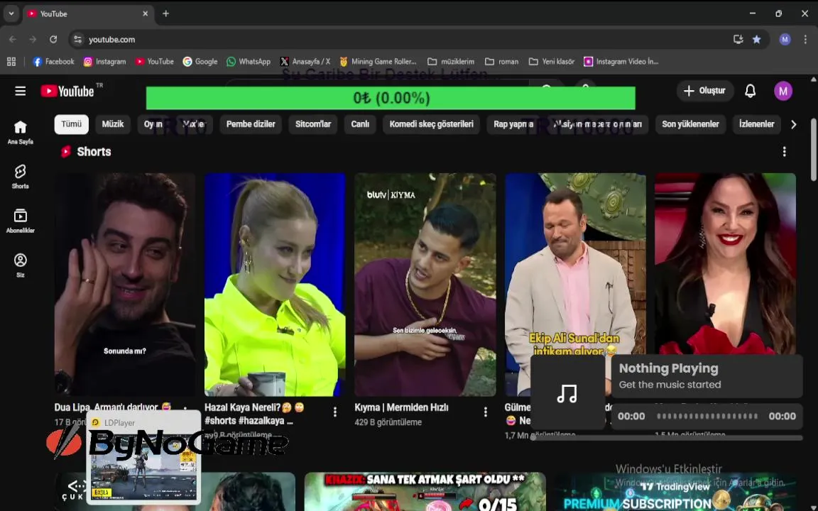Open the purple M account avatar
This screenshot has height=511, width=818.
783,92
